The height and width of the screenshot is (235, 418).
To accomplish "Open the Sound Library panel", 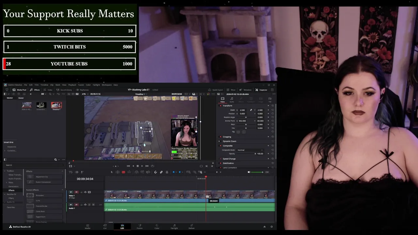I will [64, 90].
